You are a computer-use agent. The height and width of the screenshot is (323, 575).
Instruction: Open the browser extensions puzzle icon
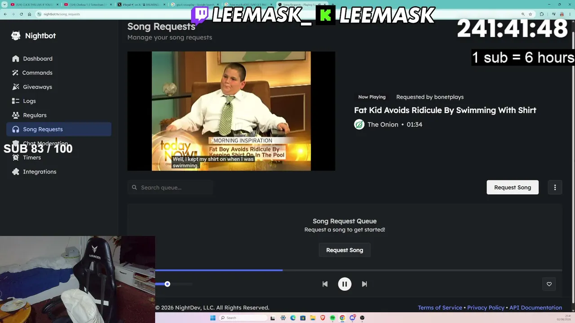coord(541,14)
